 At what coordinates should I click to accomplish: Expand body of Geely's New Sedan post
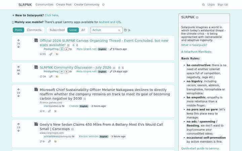tap(73, 129)
